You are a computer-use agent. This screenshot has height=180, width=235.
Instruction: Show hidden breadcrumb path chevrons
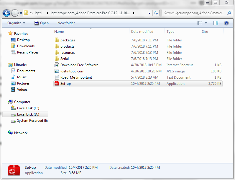click(31, 13)
